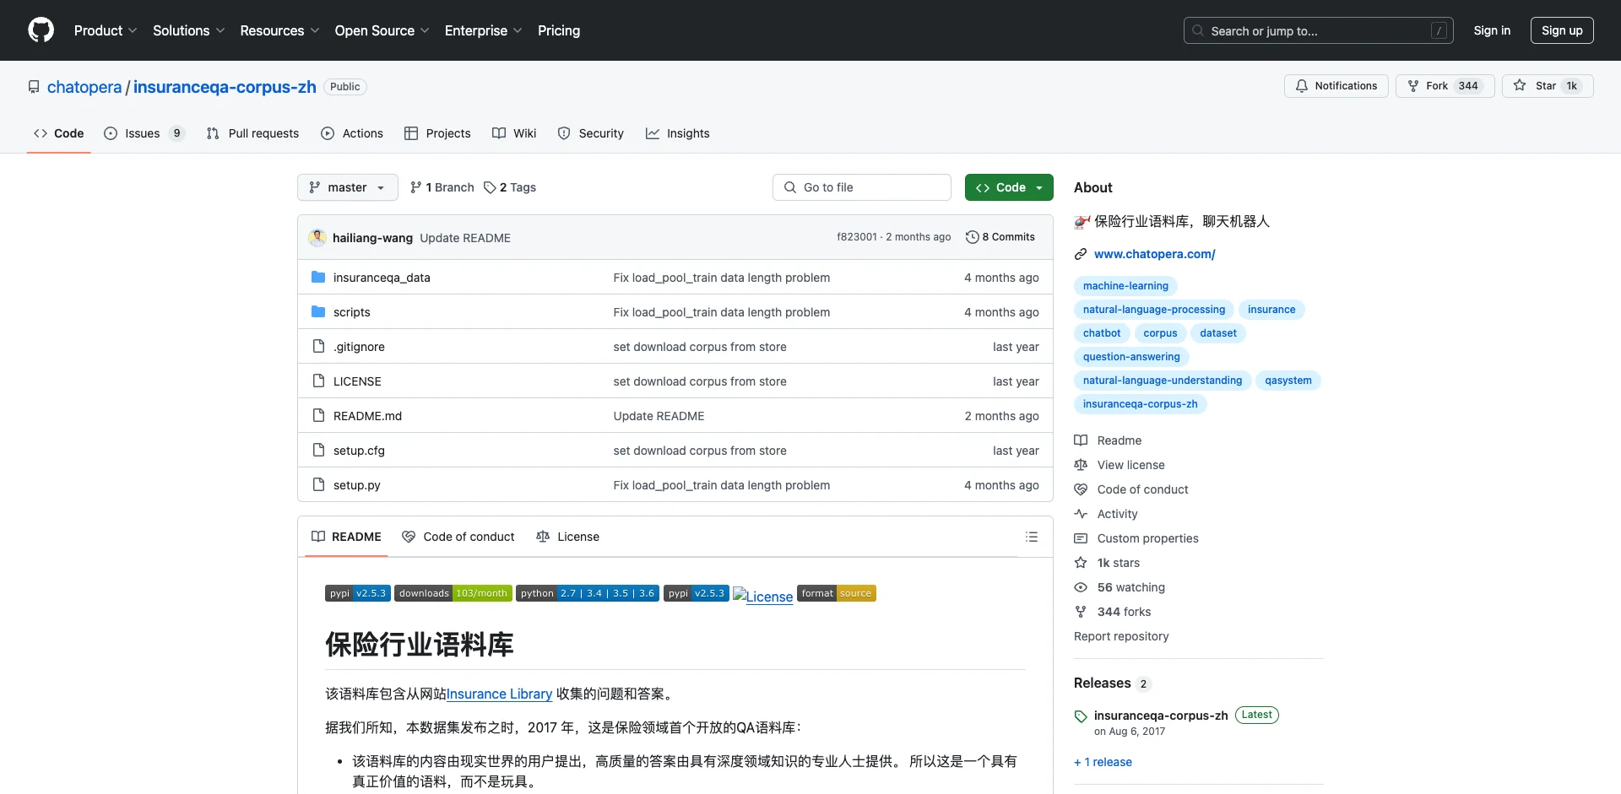Screen dimensions: 1621x794
Task: Open the green Code clone dropdown
Action: point(1009,187)
